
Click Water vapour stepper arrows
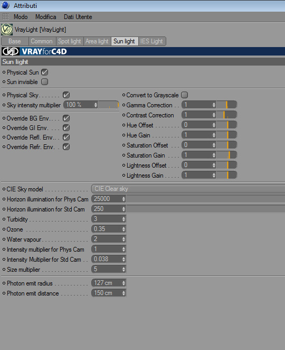click(123, 239)
